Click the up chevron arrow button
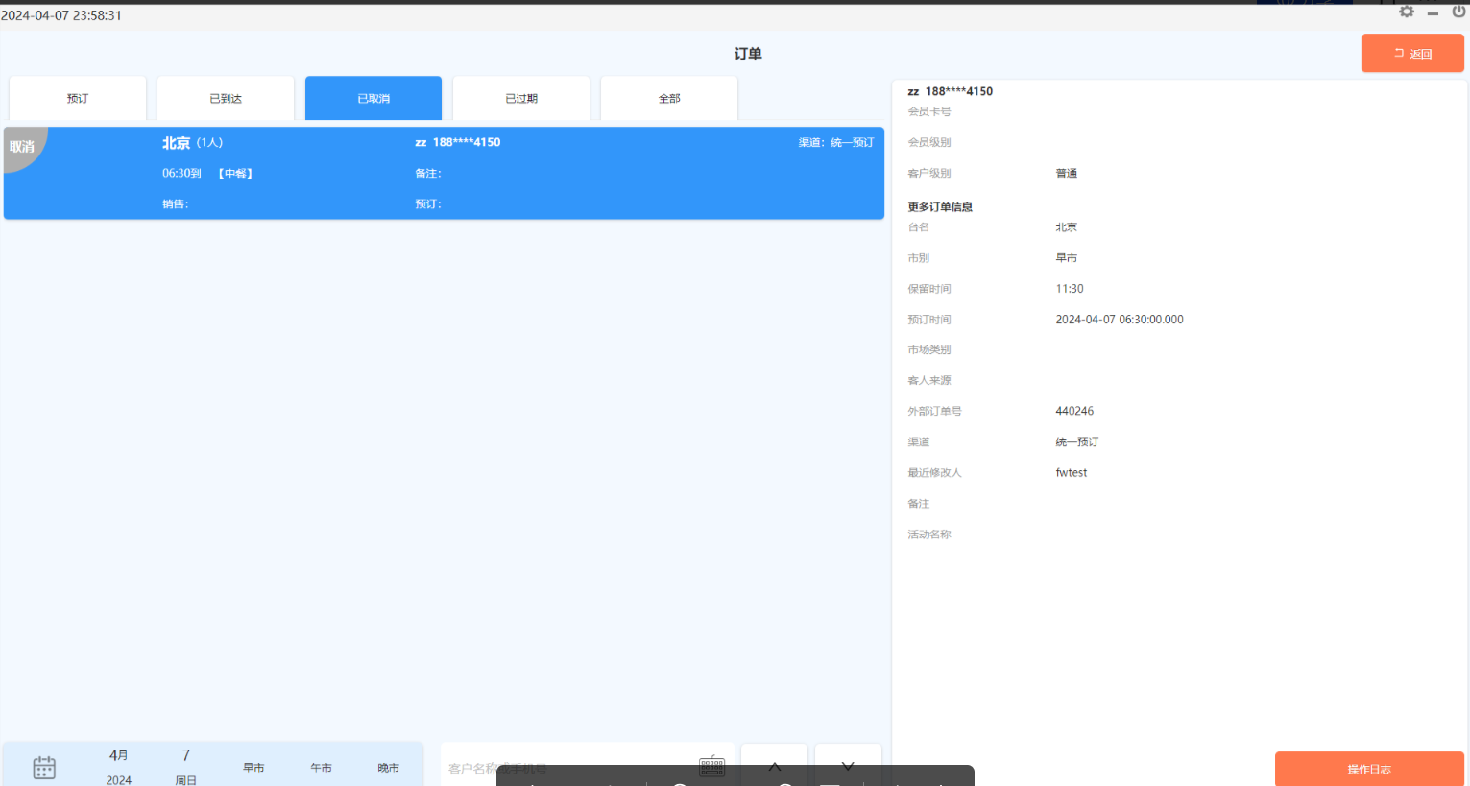Screen dimensions: 1470x786 tap(775, 764)
